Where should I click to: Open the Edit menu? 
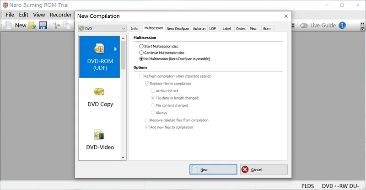coord(24,15)
